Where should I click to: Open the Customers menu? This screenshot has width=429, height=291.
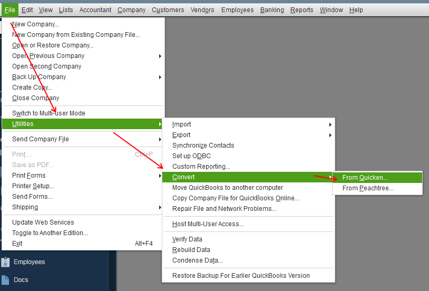click(x=168, y=10)
